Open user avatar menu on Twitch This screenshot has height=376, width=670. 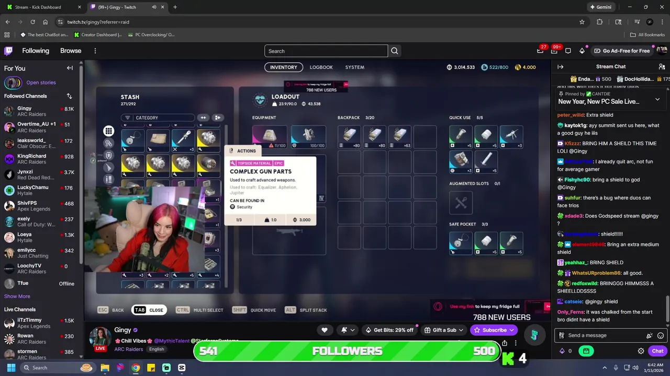(661, 51)
